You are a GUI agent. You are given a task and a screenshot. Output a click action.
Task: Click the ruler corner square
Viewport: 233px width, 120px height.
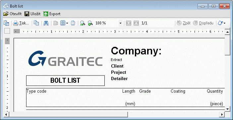(7, 31)
